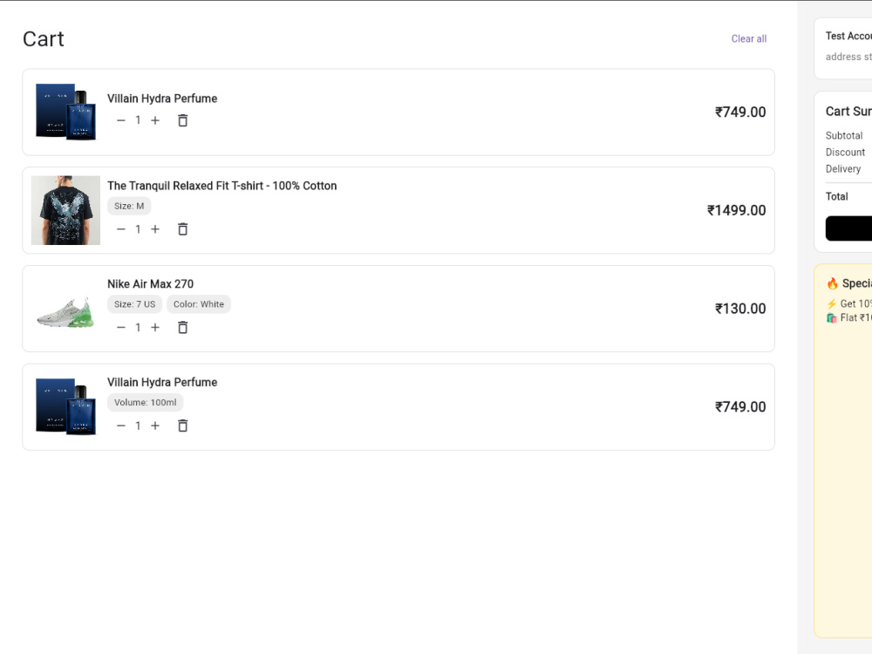
Task: Click the shopping bags offer icon
Action: [831, 318]
